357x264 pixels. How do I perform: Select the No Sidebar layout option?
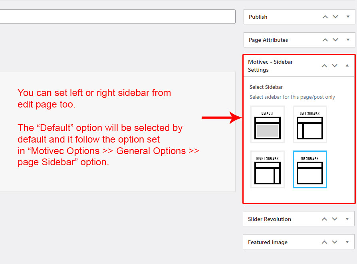310,169
